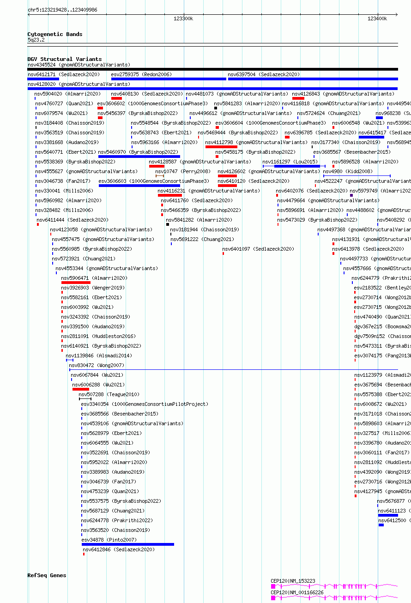The height and width of the screenshot is (603, 411).
Task: Click the 123300k ruler position label
Action: tap(183, 18)
